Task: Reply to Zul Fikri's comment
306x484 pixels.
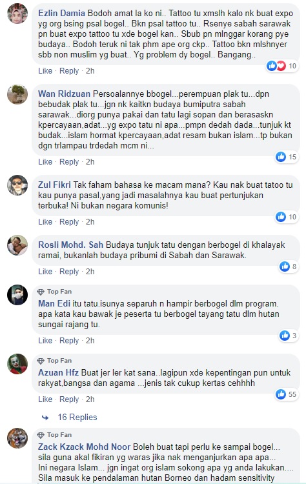Action: pyautogui.click(x=69, y=221)
